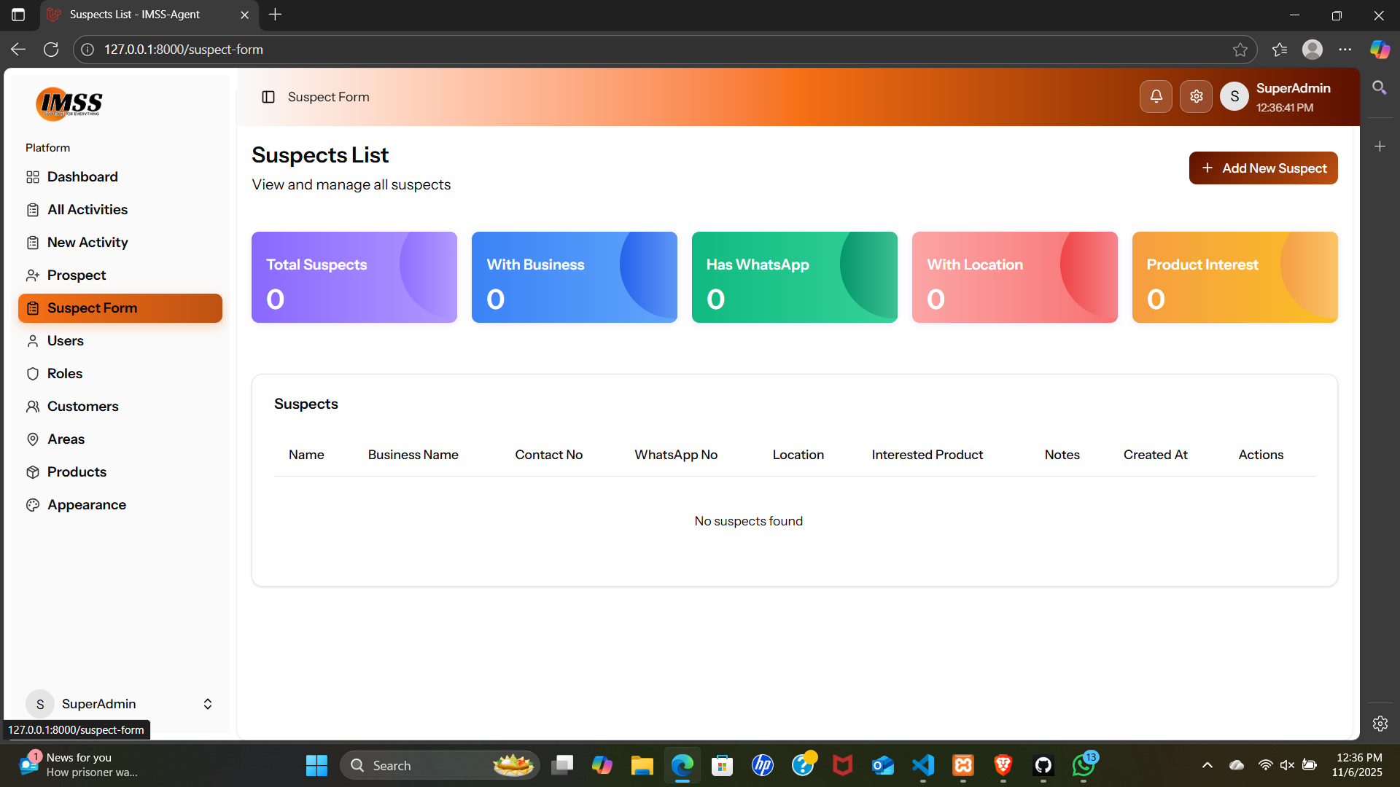Open the Appearance settings page
This screenshot has width=1400, height=787.
click(86, 505)
